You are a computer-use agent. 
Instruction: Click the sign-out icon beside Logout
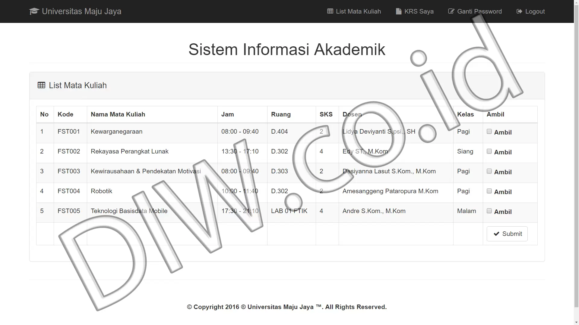tap(519, 11)
